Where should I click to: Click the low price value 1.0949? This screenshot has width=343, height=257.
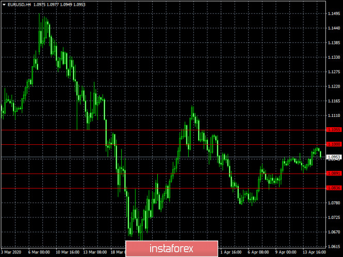[66, 5]
